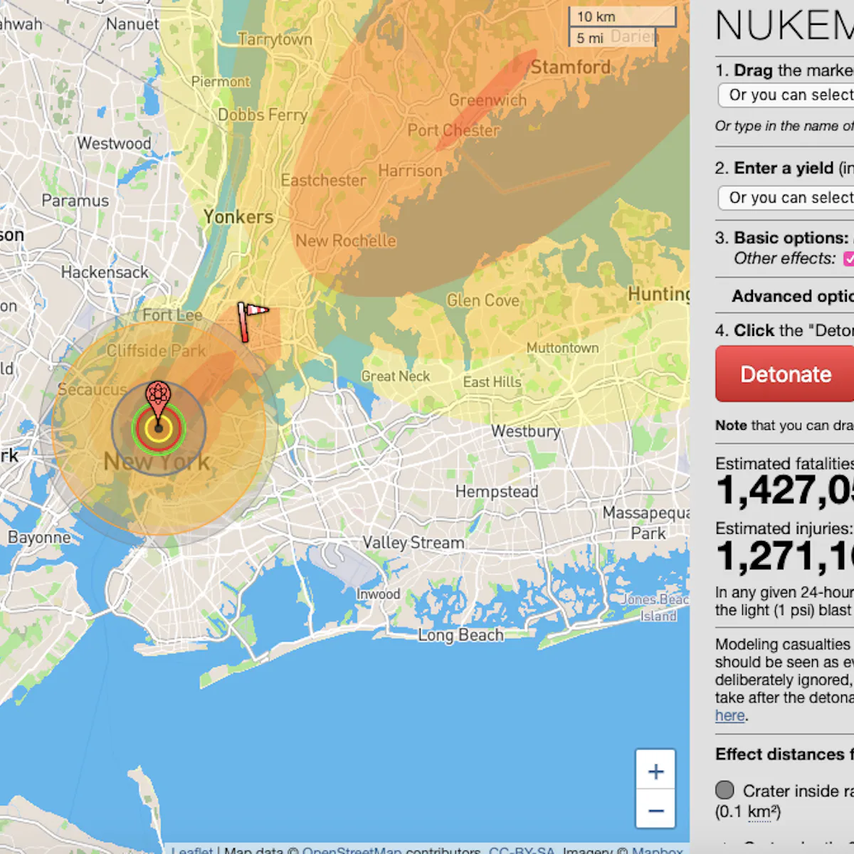
Task: Click the Long Beach label
Action: point(460,635)
